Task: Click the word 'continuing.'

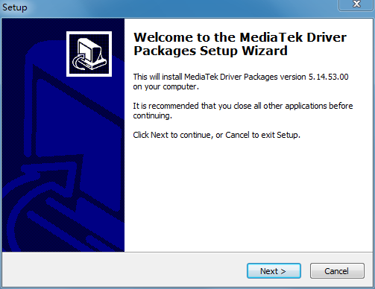Action: (153, 115)
